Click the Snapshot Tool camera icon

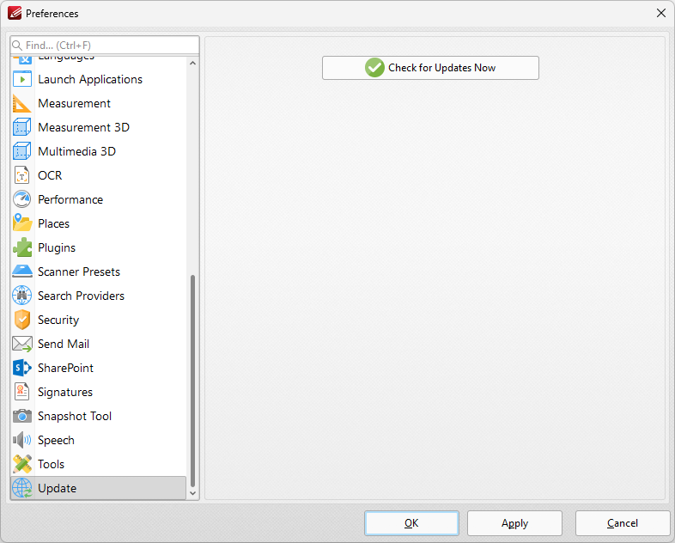coord(22,416)
